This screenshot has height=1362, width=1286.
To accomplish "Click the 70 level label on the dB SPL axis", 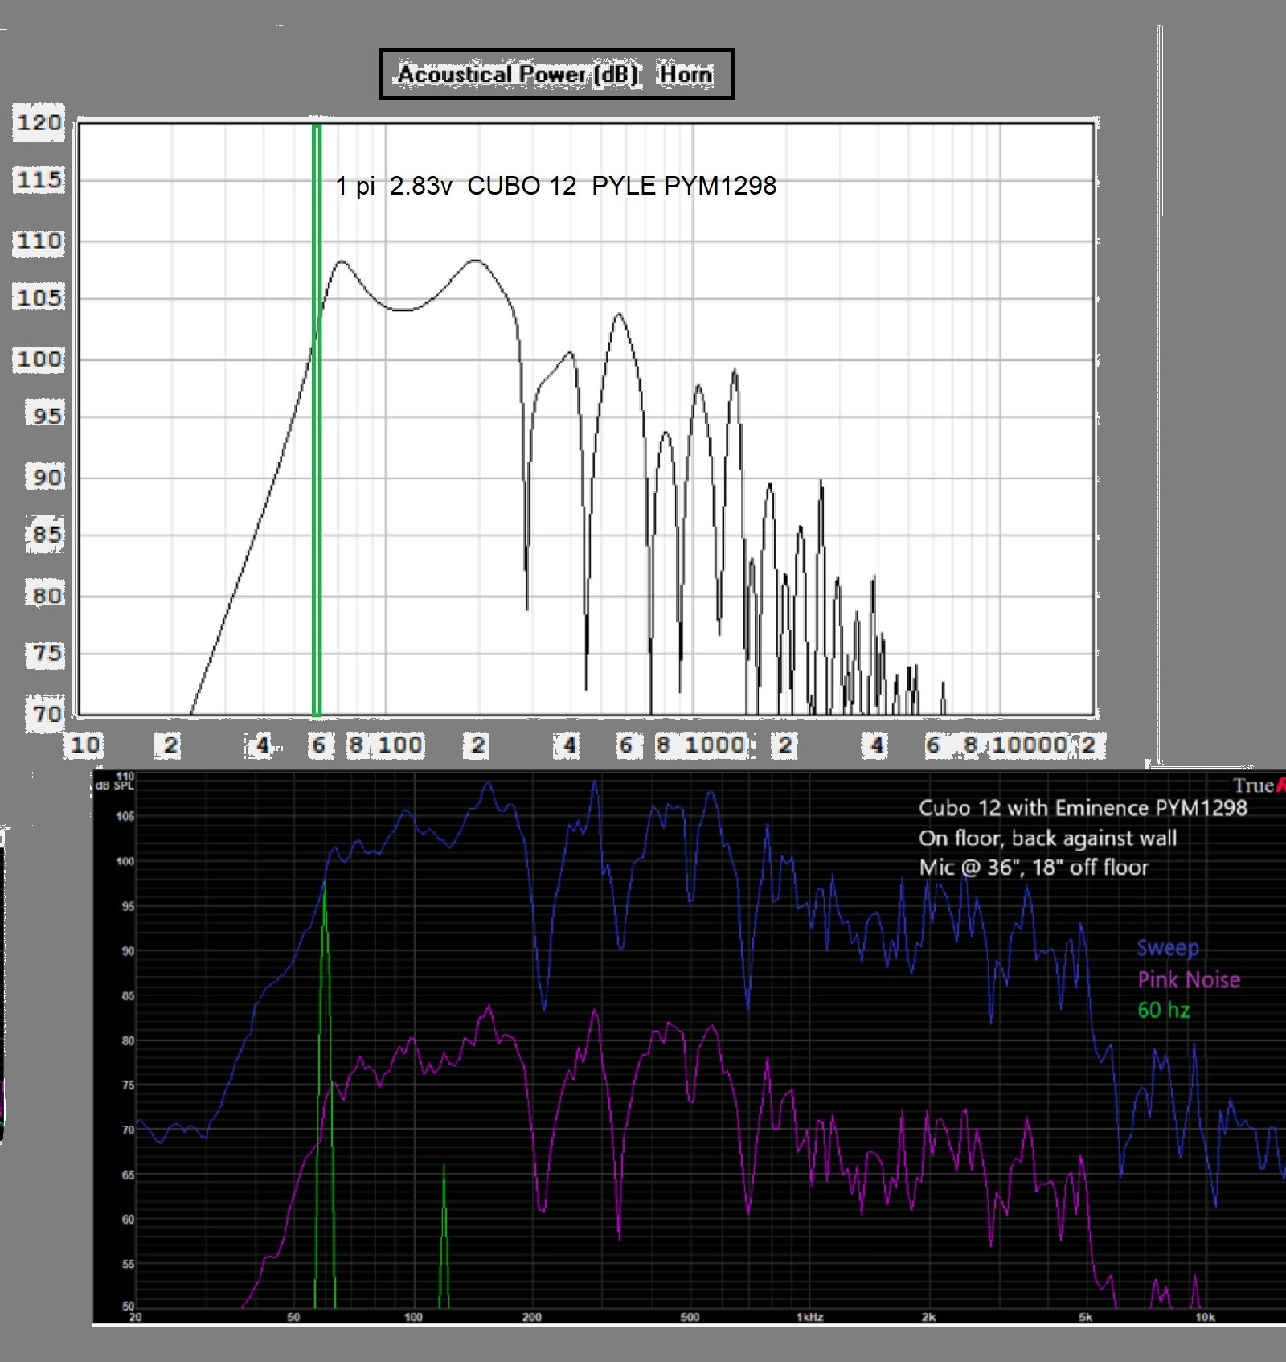I will (x=128, y=1130).
